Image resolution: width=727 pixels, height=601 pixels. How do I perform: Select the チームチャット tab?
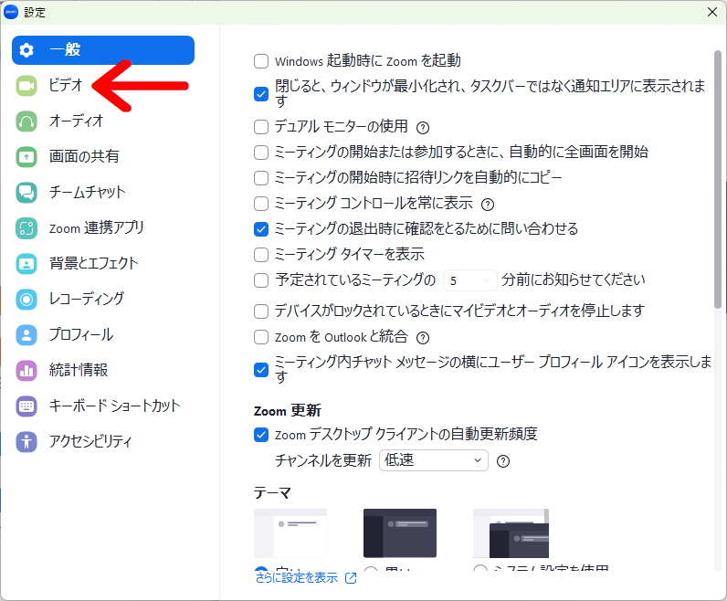(x=103, y=193)
